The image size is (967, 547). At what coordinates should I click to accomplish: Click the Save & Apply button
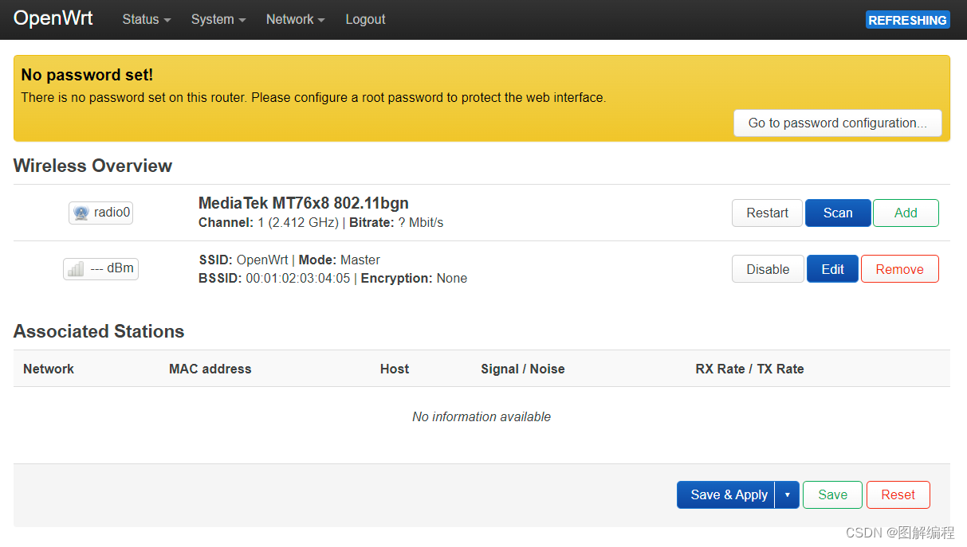point(726,494)
